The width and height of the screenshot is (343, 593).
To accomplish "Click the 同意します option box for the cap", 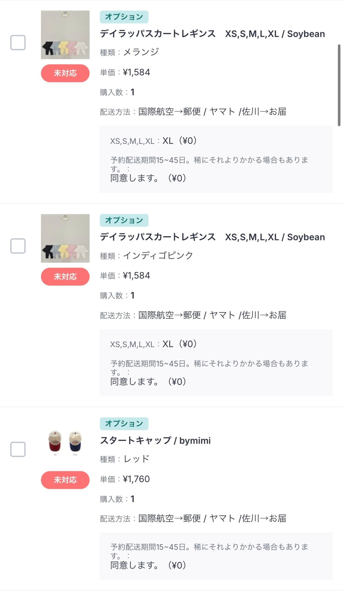I will 216,556.
